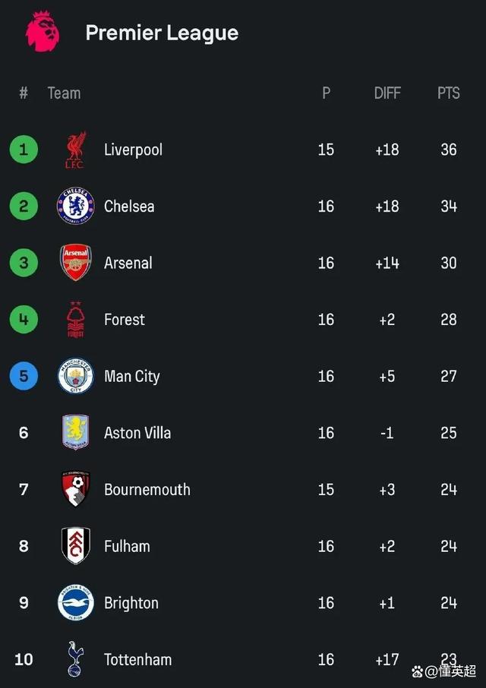
Task: Click the P matches played header
Action: click(x=326, y=93)
